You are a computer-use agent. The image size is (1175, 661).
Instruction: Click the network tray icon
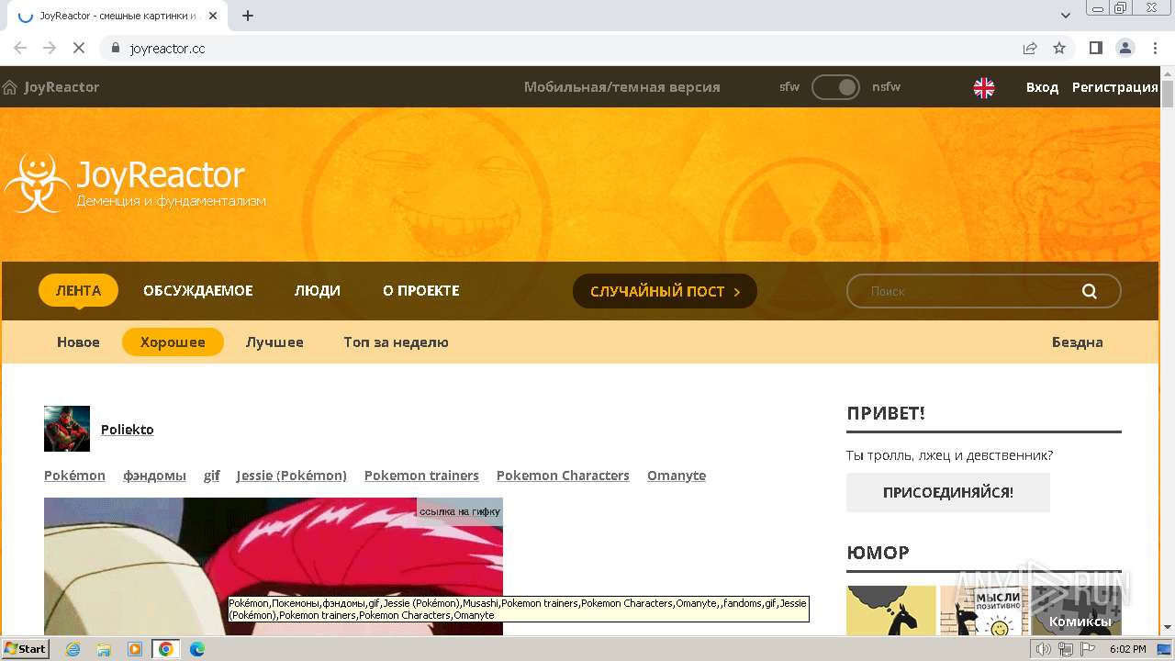coord(1065,649)
